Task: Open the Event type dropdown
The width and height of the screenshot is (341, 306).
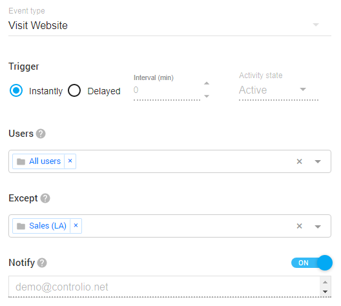Action: click(170, 25)
